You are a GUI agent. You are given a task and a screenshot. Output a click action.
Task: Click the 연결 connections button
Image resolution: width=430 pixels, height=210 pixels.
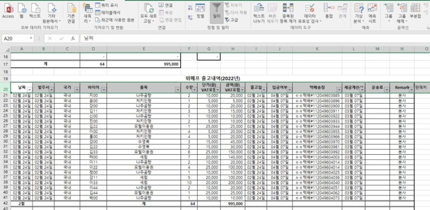(x=166, y=5)
